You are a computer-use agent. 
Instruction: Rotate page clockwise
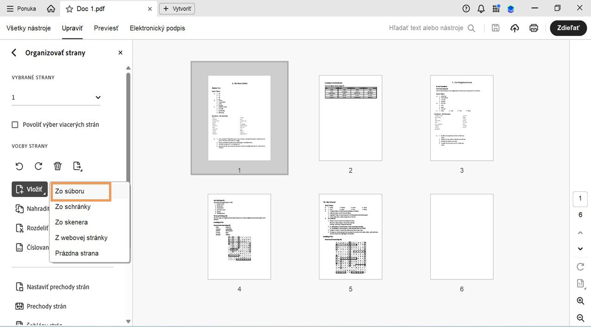39,166
